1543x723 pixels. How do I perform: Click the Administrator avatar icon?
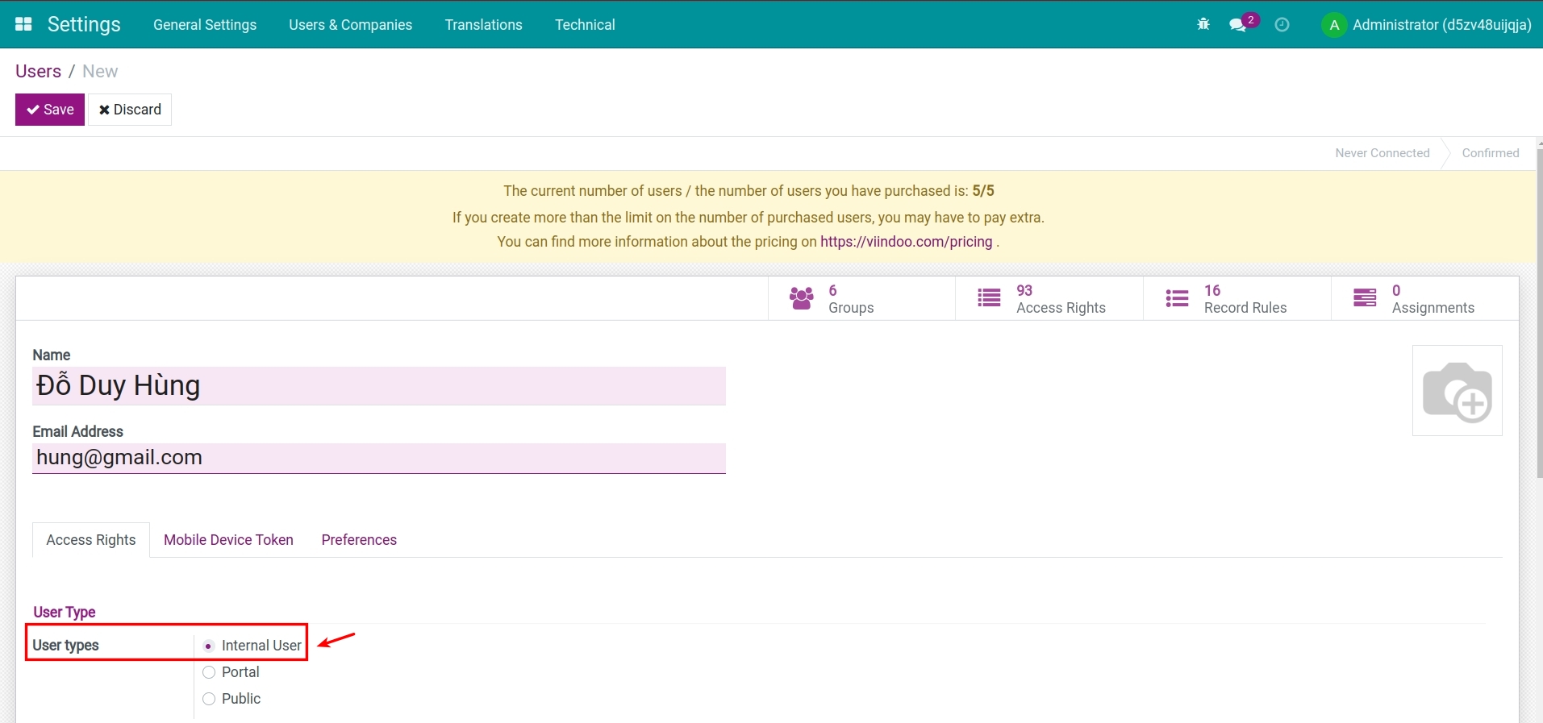1334,25
